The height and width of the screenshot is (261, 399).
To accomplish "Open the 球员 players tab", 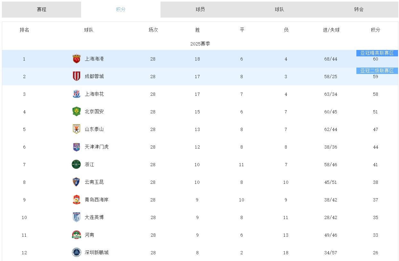I will click(x=200, y=10).
